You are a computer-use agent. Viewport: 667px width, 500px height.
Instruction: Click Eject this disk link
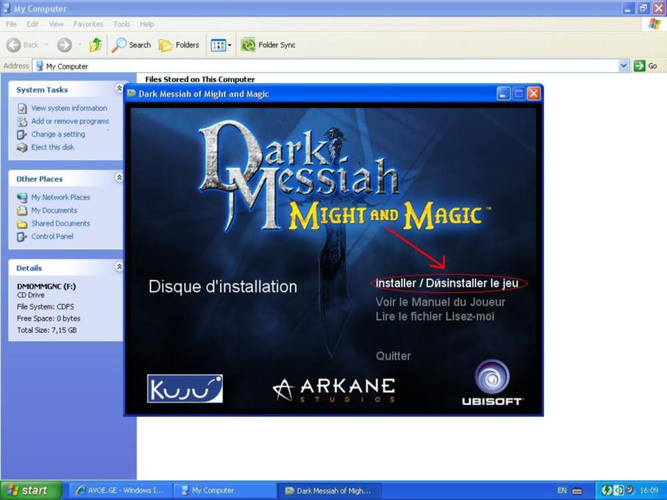click(52, 147)
